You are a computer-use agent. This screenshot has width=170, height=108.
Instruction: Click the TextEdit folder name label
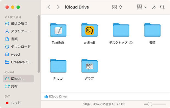point(58,43)
